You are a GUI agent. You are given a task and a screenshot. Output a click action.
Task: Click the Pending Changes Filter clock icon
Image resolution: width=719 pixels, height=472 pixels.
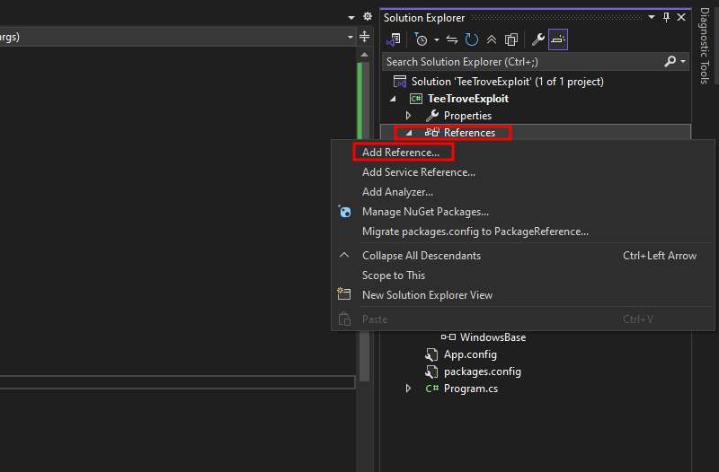pos(421,39)
